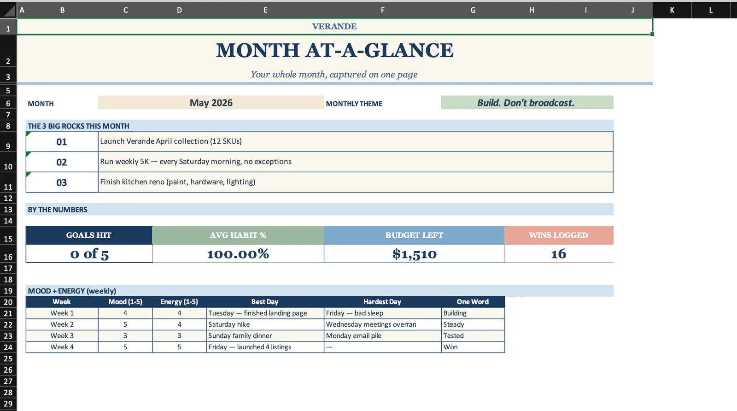Select 'Run weekly 5K' cell
Viewport: 737px width, 411px height.
pyautogui.click(x=356, y=162)
